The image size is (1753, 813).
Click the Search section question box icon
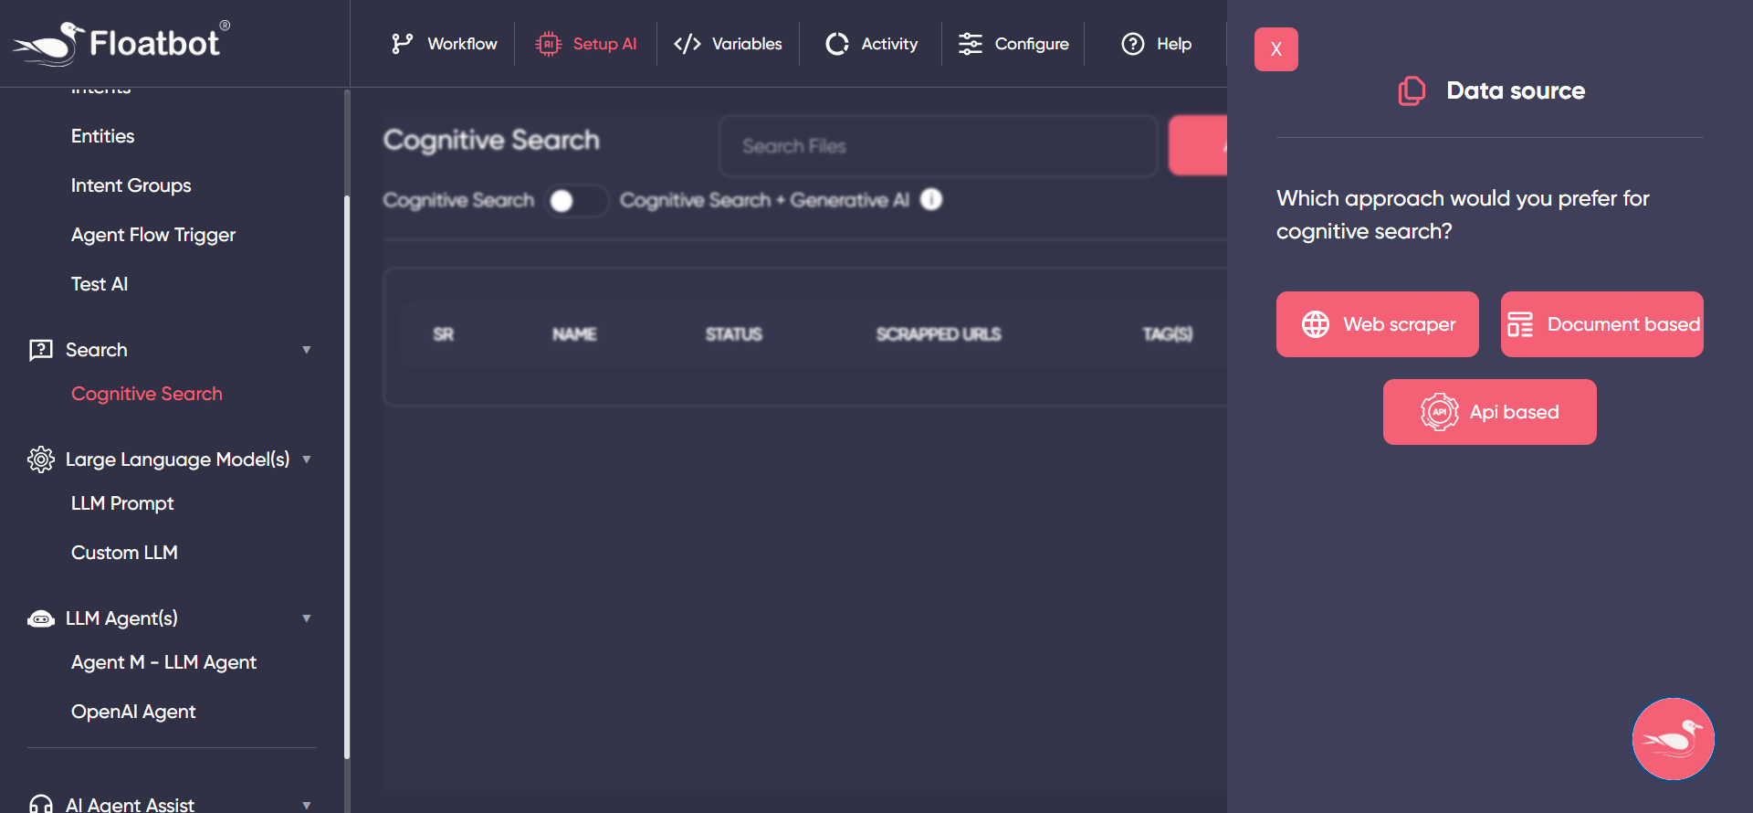click(x=41, y=350)
